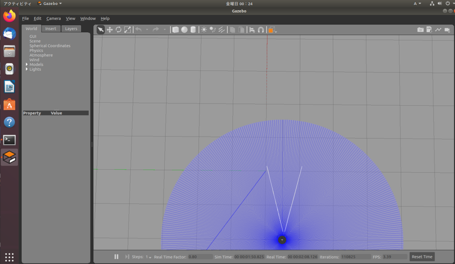The image size is (455, 264).
Task: Select Atmosphere in the world tree
Action: coord(41,55)
